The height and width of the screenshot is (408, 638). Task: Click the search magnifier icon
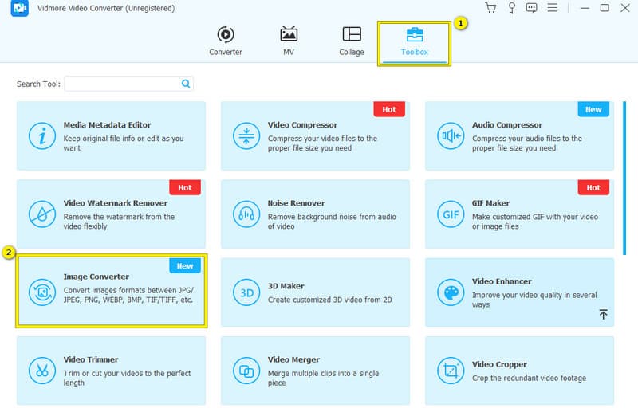tap(186, 84)
